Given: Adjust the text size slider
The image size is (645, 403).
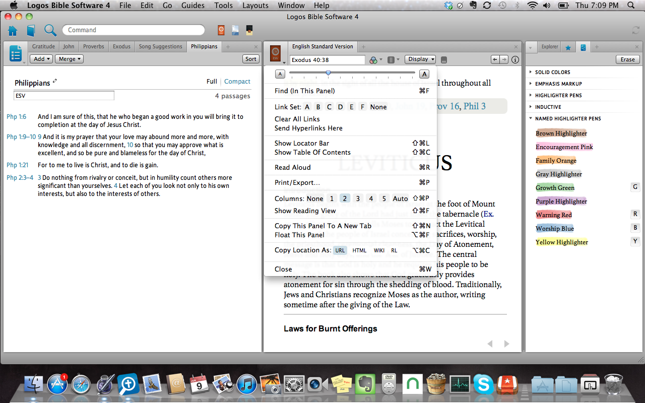Looking at the screenshot, I should 328,73.
